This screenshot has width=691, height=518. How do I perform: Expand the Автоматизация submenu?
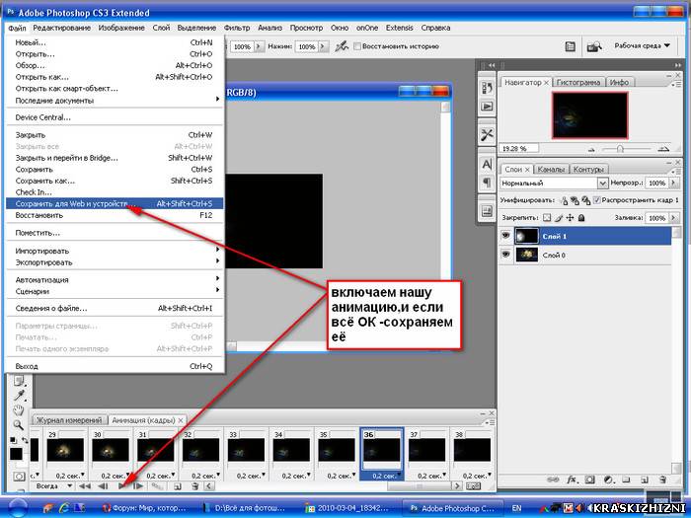[115, 279]
